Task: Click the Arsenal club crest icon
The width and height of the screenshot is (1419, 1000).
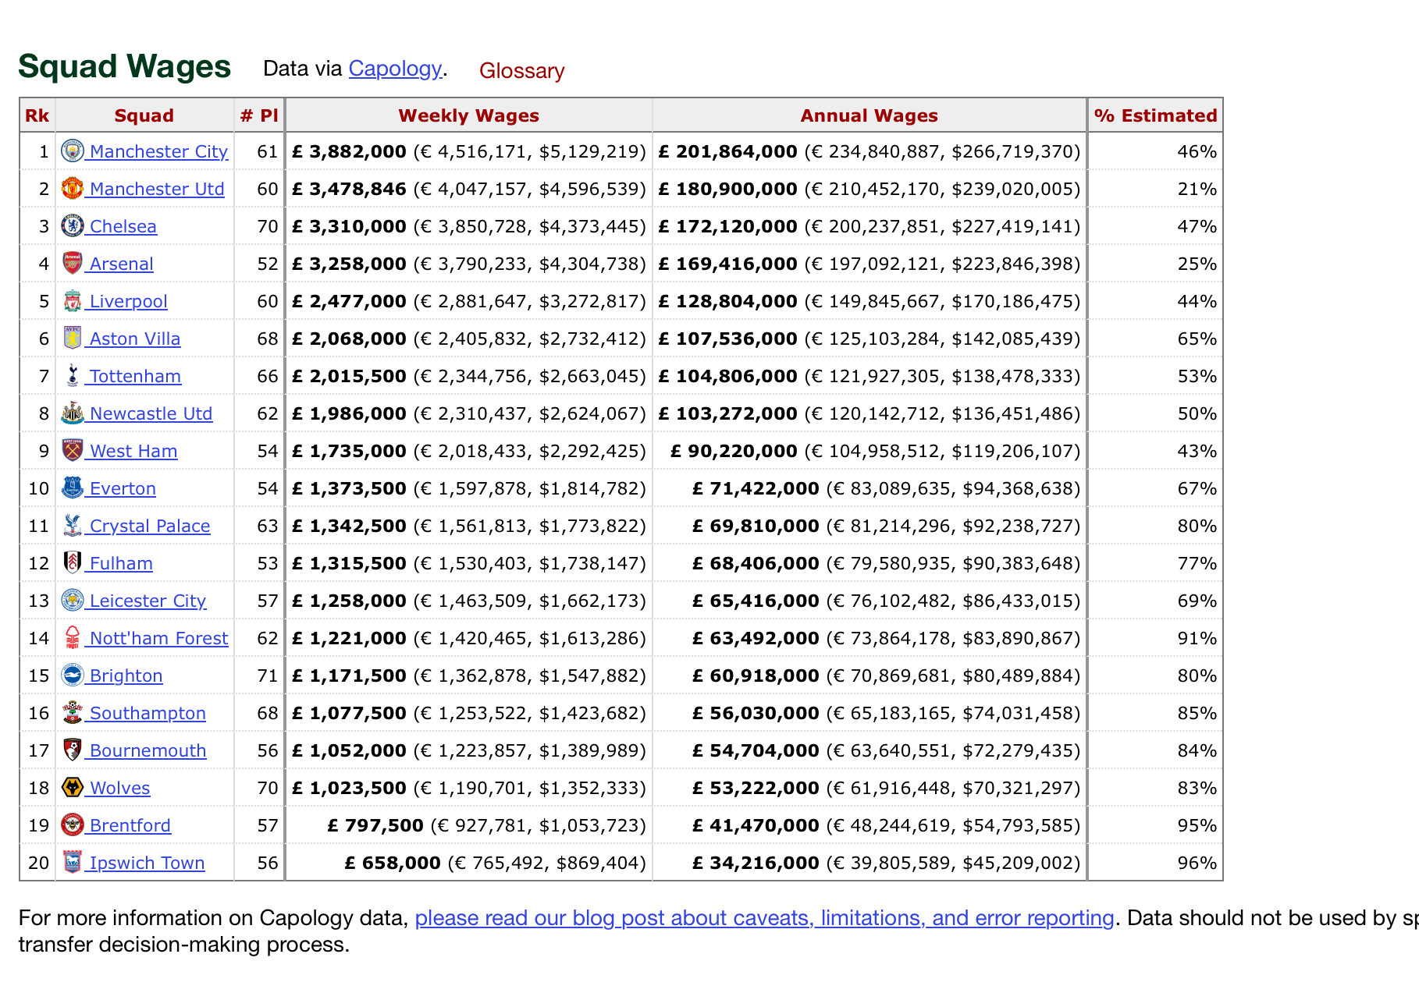Action: (x=73, y=263)
